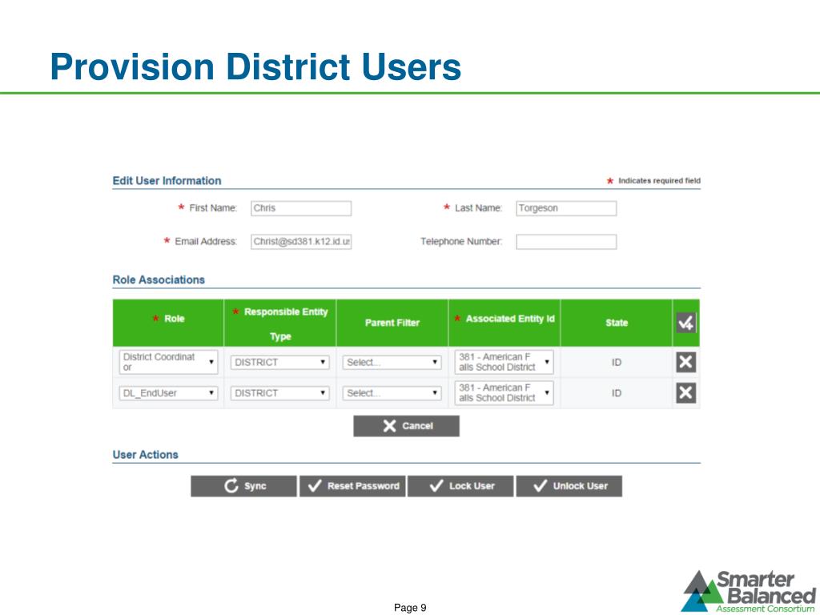Click the add role checkmark-plus icon
Viewport: 820px width, 615px height.
pos(685,323)
